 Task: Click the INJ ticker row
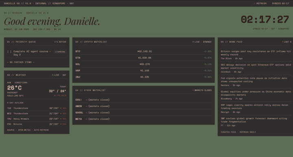pyautogui.click(x=144, y=77)
